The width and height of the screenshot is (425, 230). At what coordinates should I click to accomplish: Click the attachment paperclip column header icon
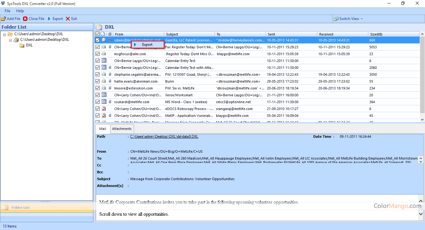[110, 34]
